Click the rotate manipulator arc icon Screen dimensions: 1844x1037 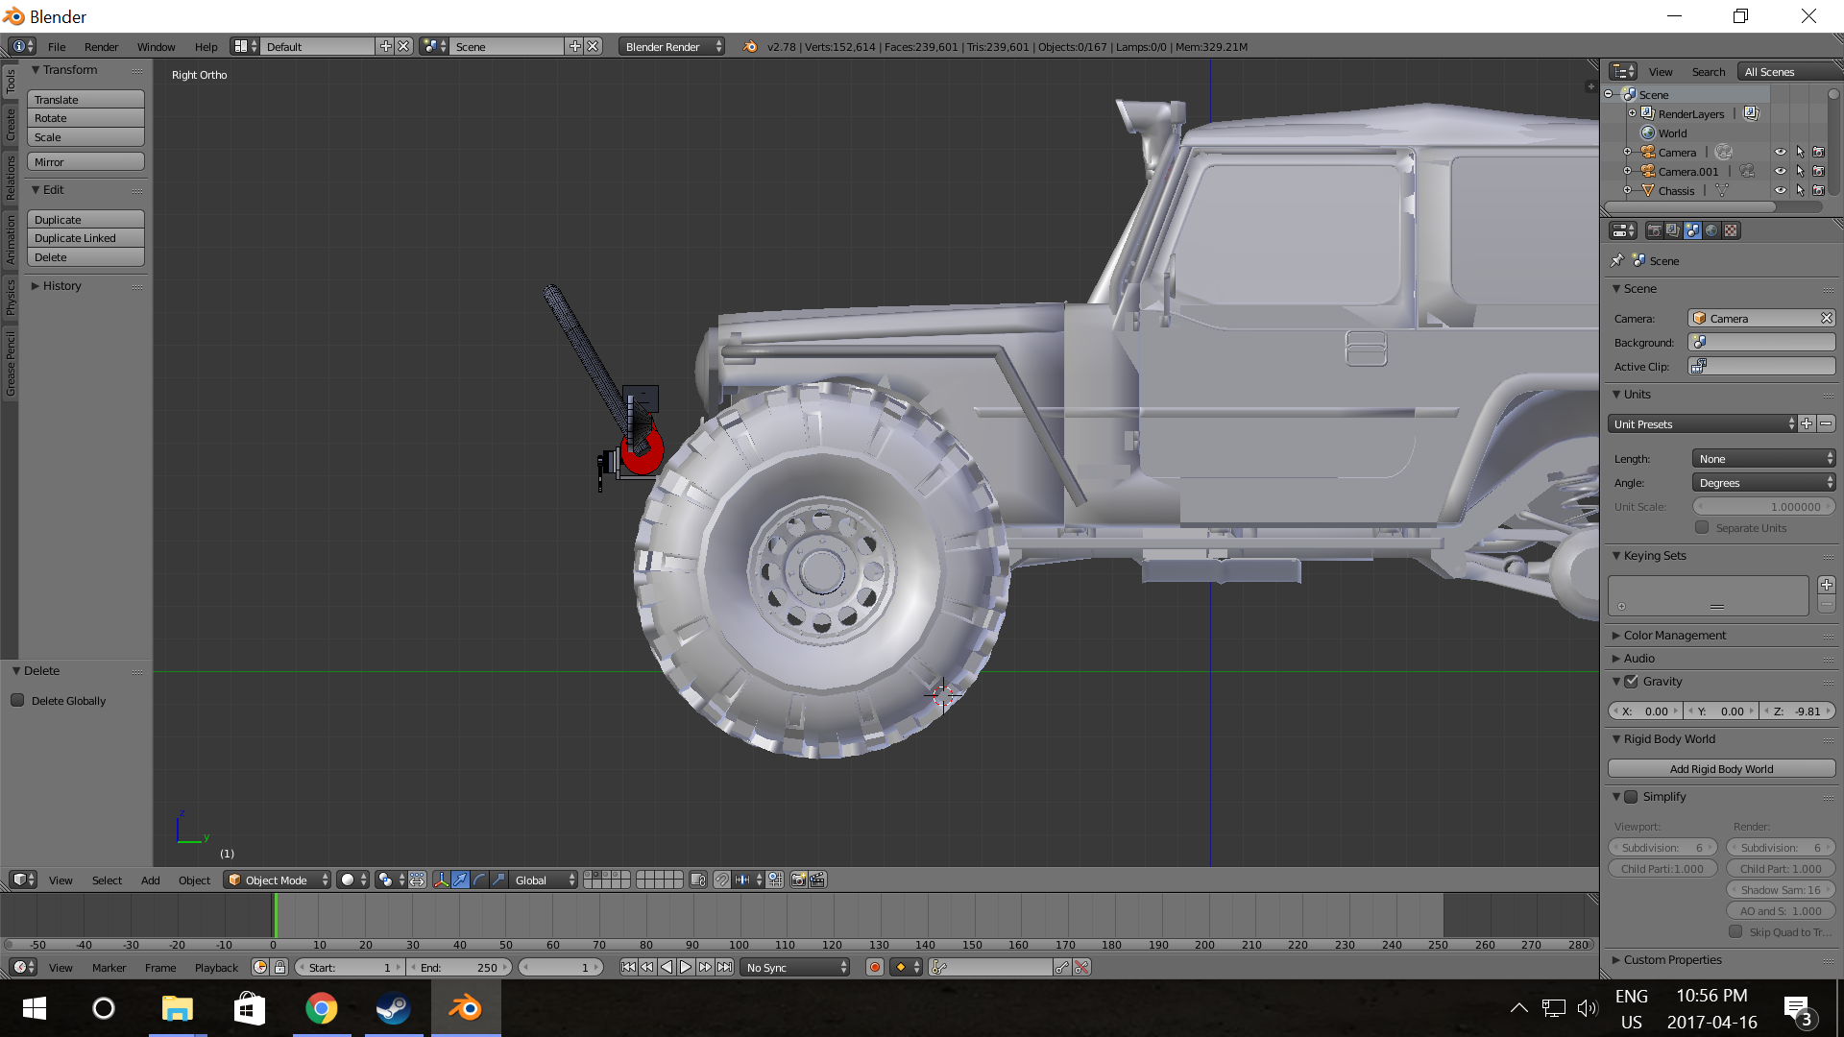click(479, 880)
